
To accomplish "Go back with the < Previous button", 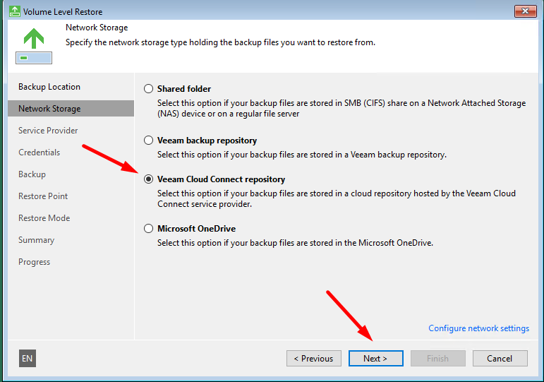I will coord(314,359).
